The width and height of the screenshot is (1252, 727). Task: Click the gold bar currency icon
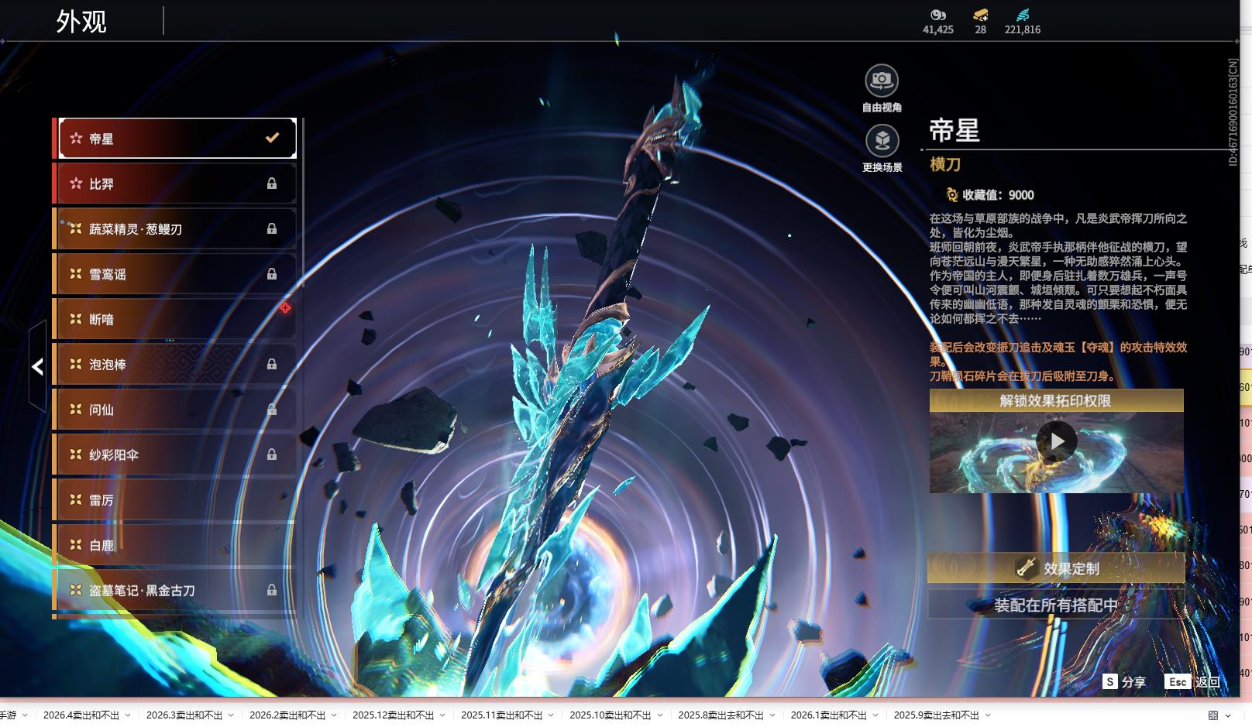[980, 15]
